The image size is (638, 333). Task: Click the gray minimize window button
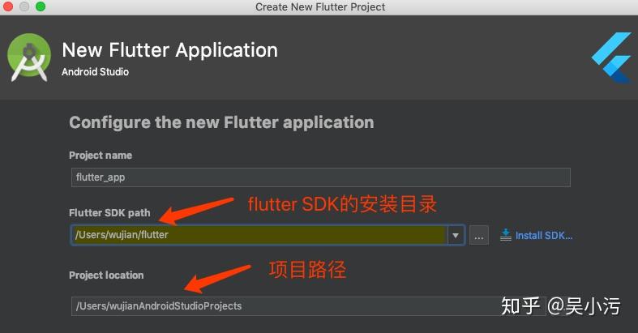[24, 6]
